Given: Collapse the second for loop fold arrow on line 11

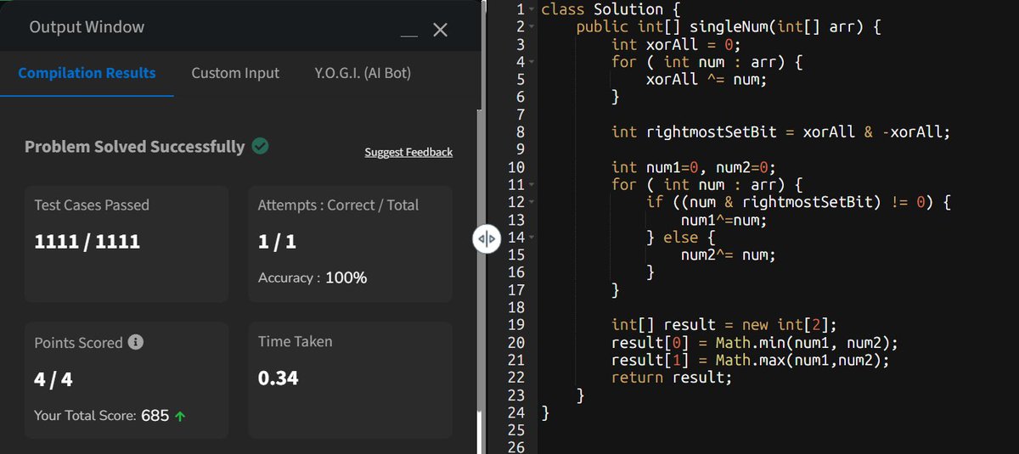Looking at the screenshot, I should coord(532,184).
